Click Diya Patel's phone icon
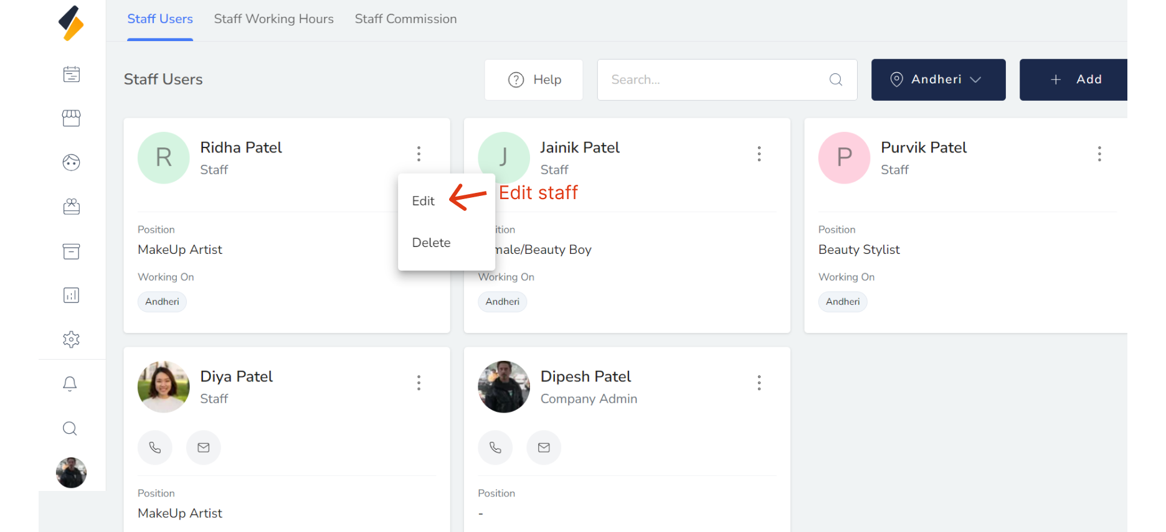This screenshot has height=532, width=1166. coord(155,447)
